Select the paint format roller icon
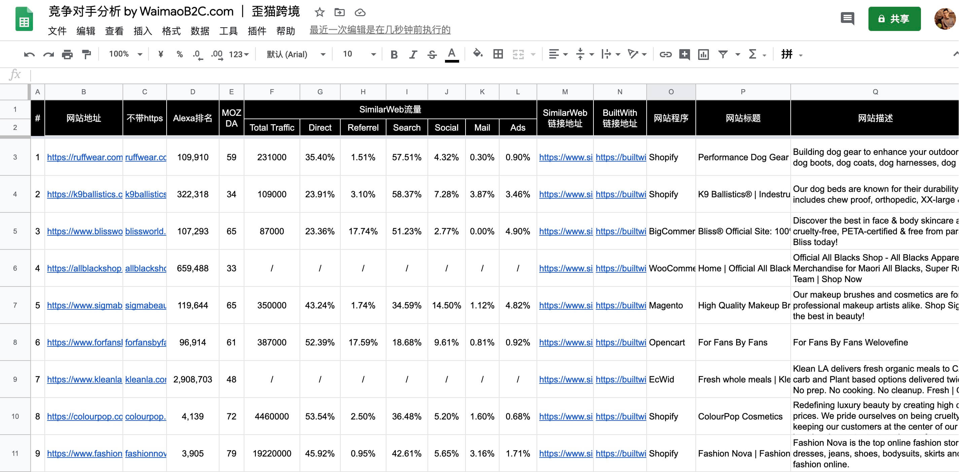 point(87,55)
